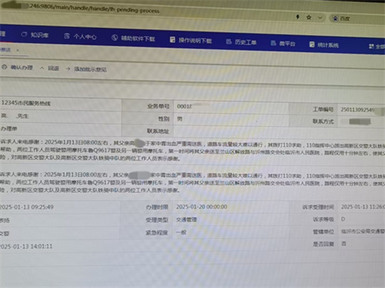The image size is (385, 288).
Task: Click the 业务单号 value field
Action: tap(231, 107)
